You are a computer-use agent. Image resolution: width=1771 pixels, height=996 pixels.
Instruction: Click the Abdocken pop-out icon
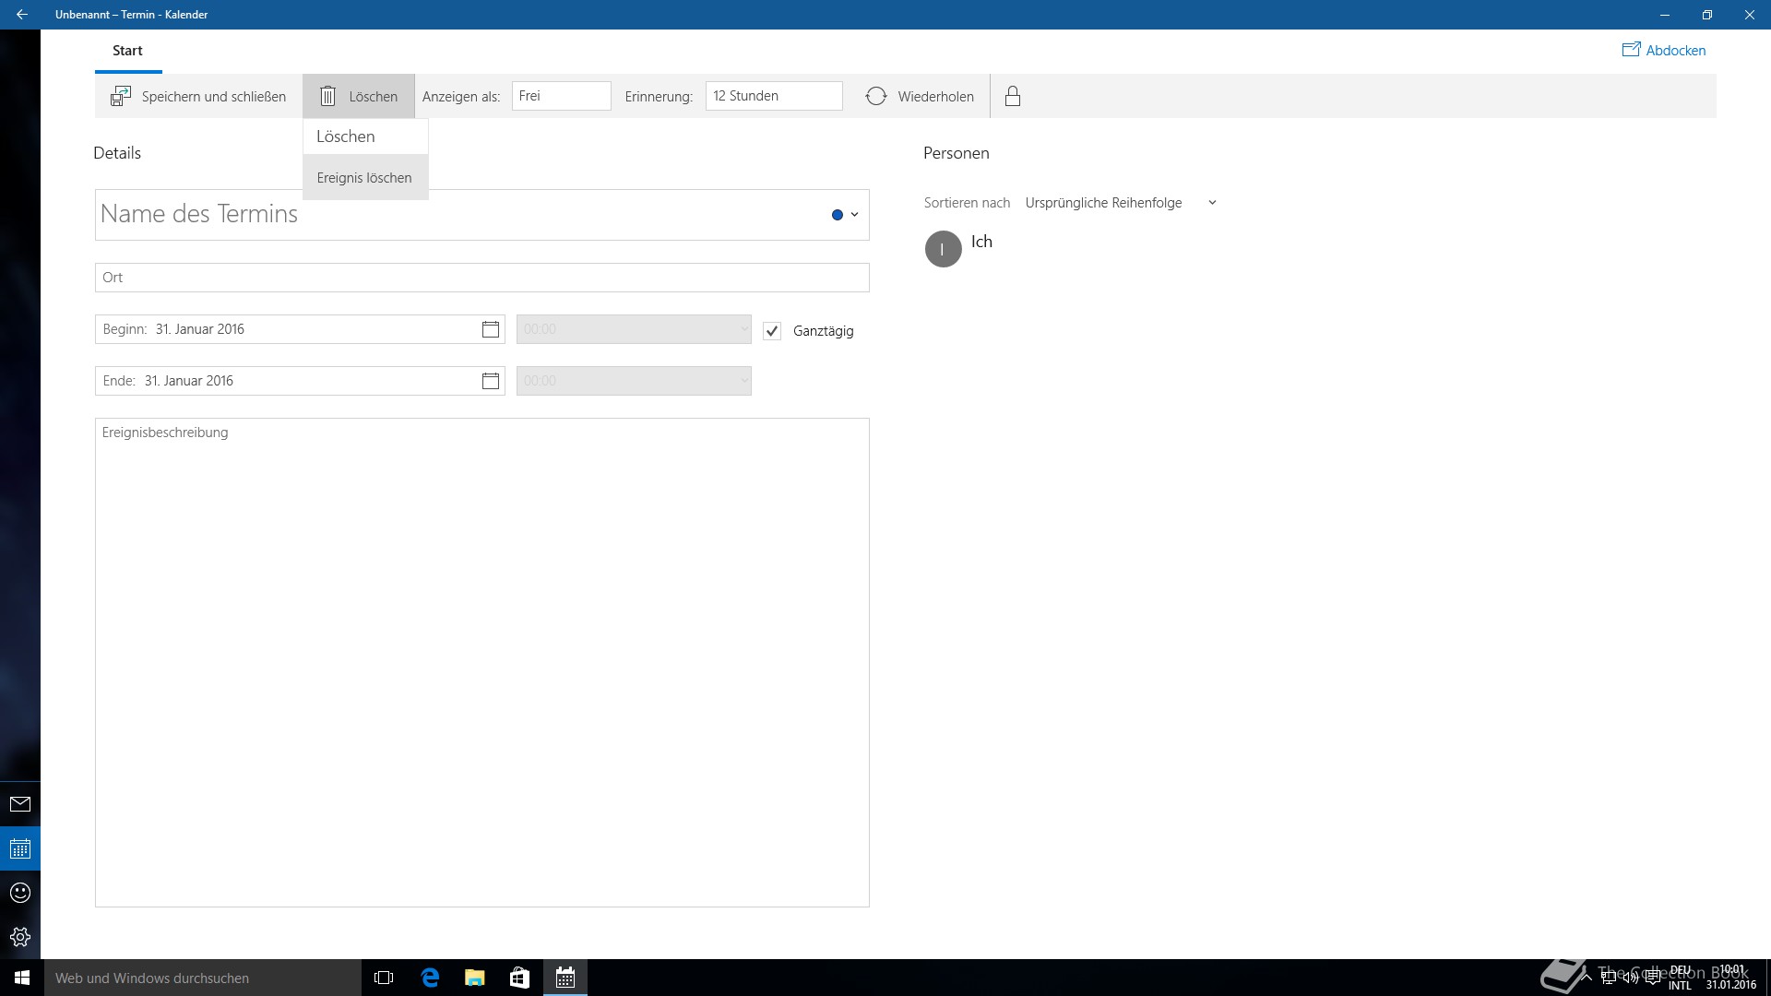[x=1631, y=50]
